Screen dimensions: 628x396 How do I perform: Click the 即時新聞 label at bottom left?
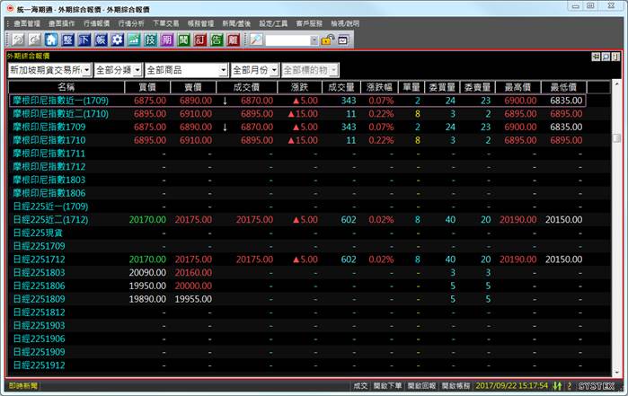[x=23, y=386]
